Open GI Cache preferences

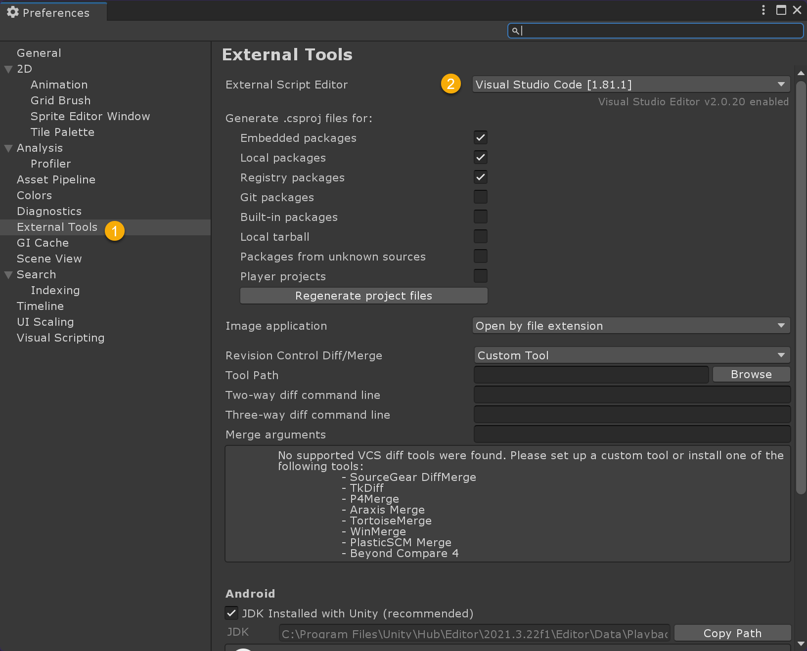coord(43,243)
